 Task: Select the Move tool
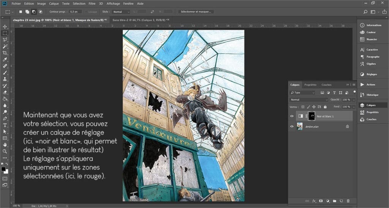(5, 27)
